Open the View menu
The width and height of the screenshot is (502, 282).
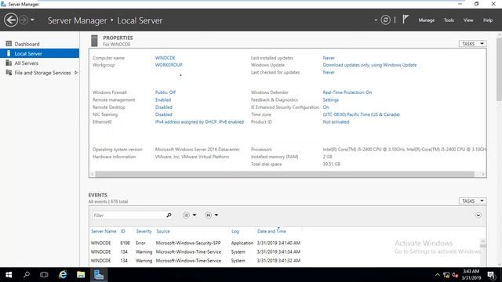(468, 20)
